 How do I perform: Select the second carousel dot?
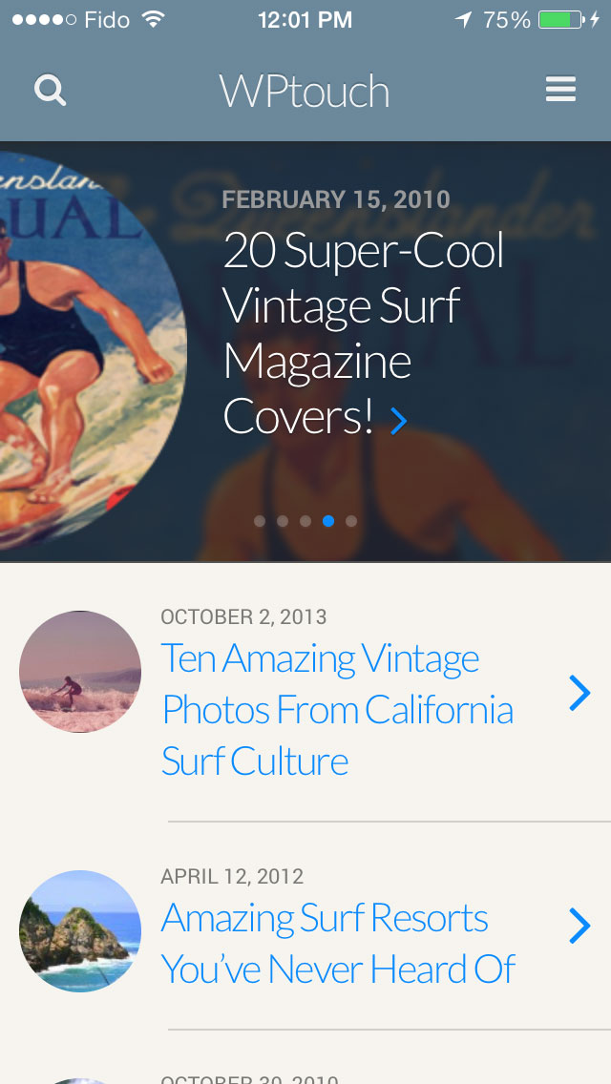coord(283,521)
